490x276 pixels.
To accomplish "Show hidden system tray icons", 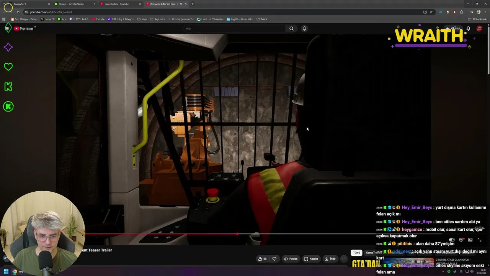I will (x=443, y=271).
